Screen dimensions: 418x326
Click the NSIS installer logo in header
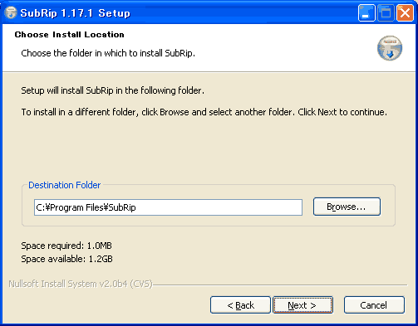click(x=390, y=48)
